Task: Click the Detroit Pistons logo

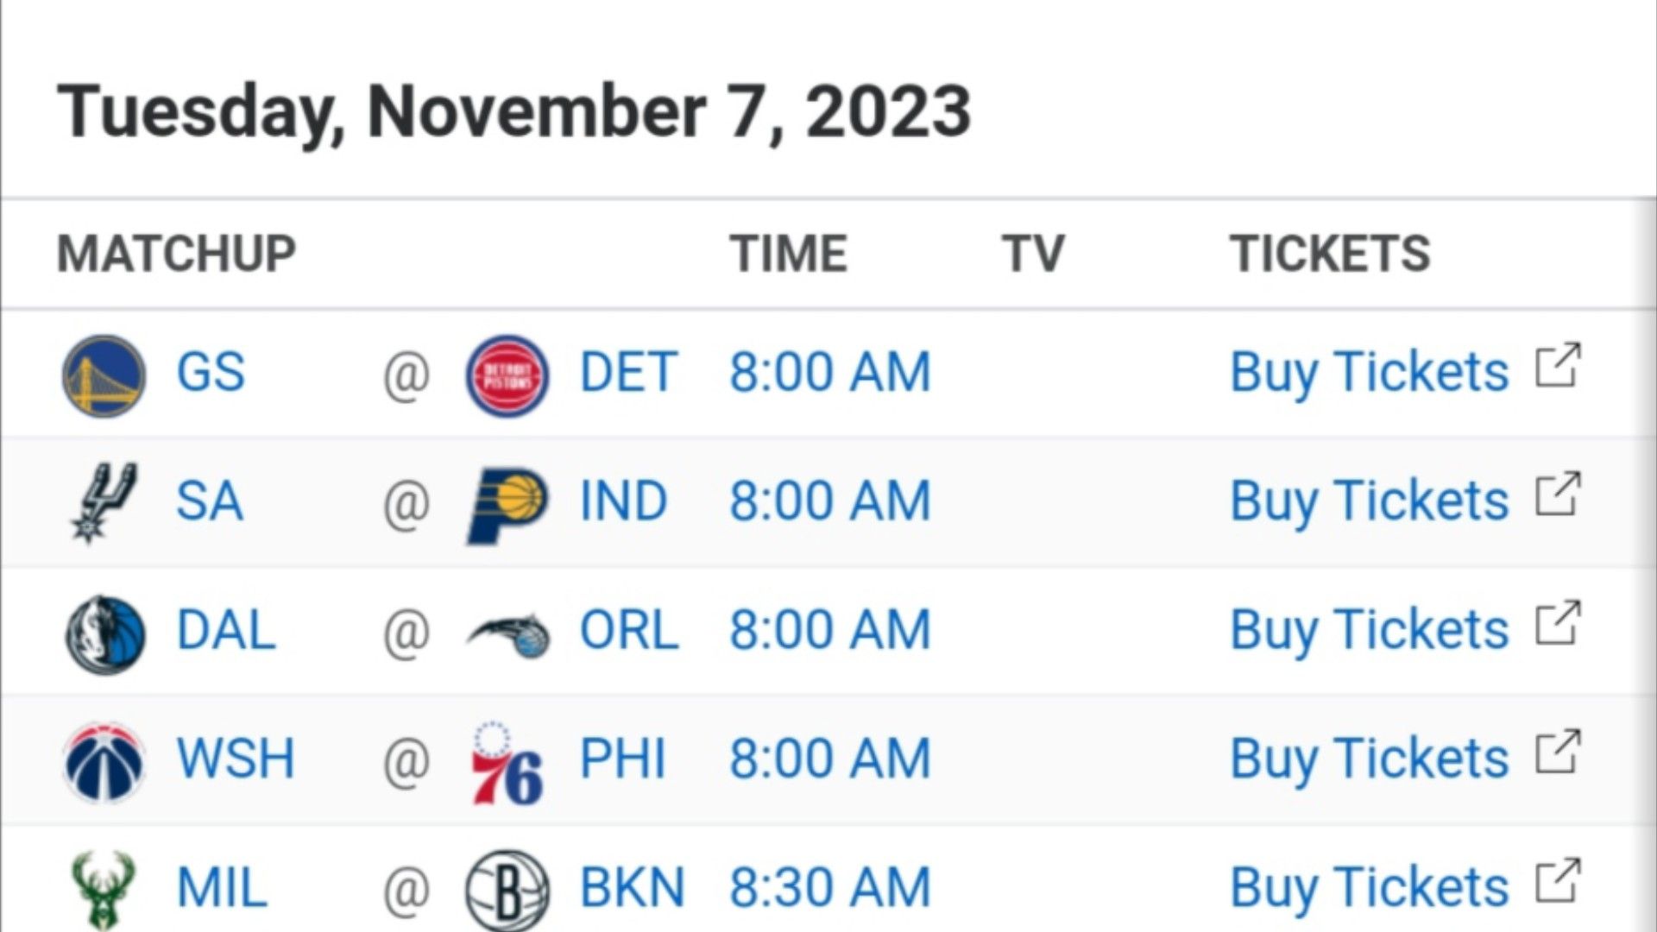Action: (507, 376)
